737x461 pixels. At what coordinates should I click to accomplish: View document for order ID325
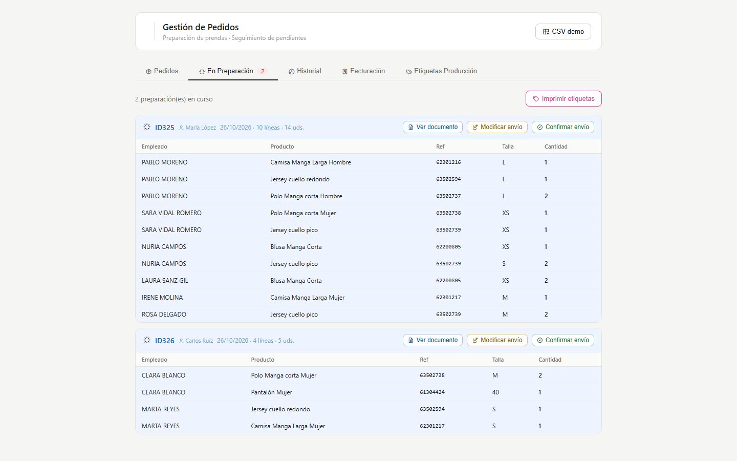pos(432,127)
